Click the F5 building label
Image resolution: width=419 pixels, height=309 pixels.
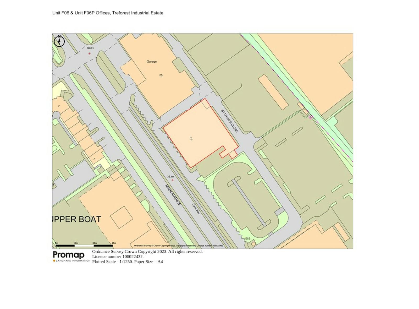[x=161, y=75]
